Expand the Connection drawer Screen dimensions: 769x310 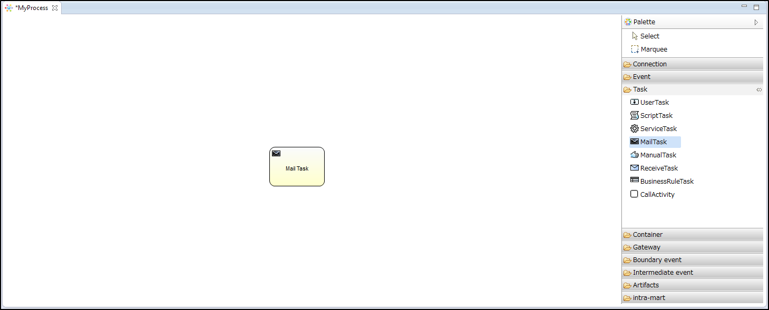point(693,64)
